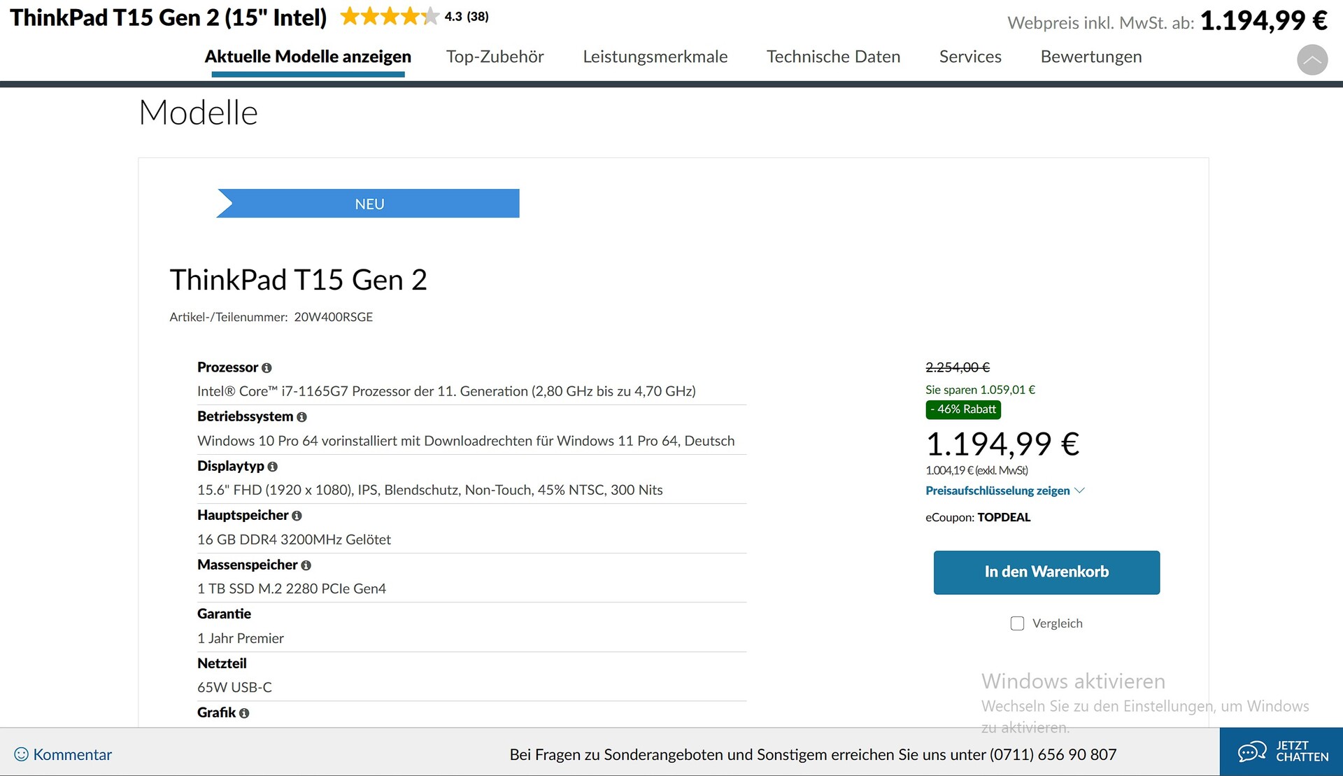Click the star rating display
1343x776 pixels.
coord(390,17)
